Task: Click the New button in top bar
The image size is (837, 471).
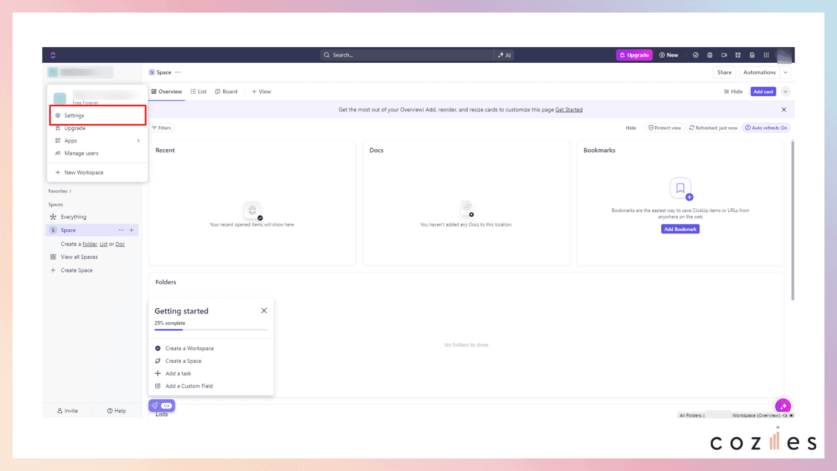Action: [669, 55]
